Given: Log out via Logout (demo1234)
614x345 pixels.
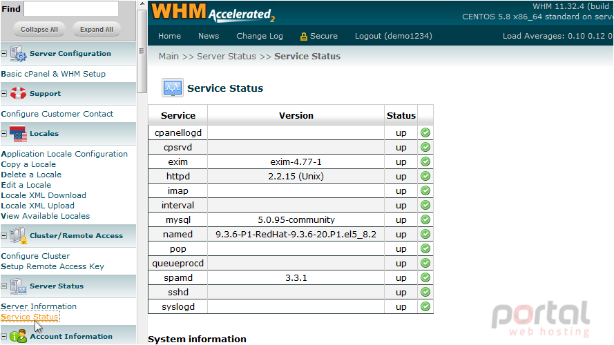Looking at the screenshot, I should (394, 36).
